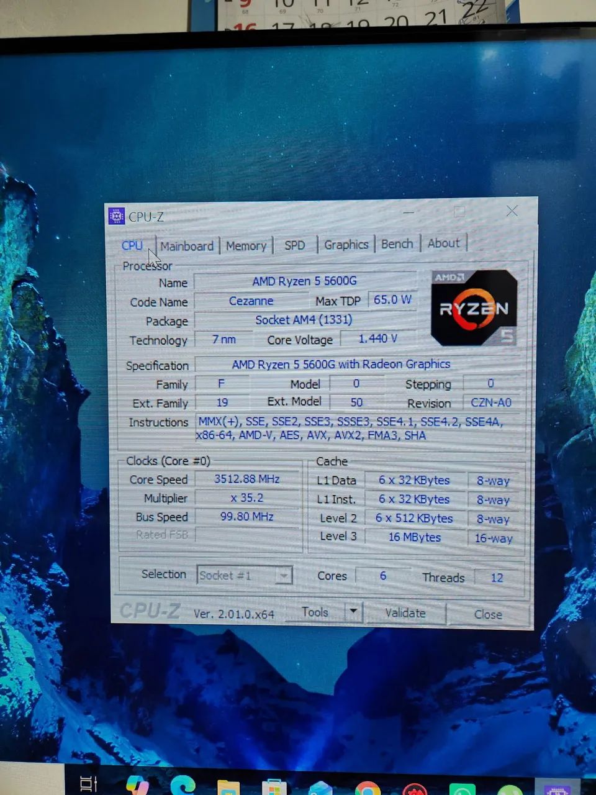Click the Revision value CZN-A0
Viewport: 596px width, 795px height.
click(491, 402)
